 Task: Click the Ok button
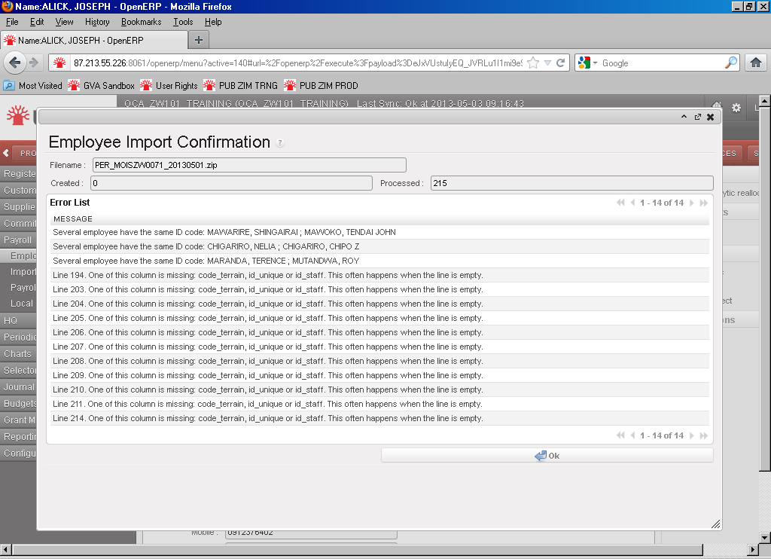(x=547, y=456)
